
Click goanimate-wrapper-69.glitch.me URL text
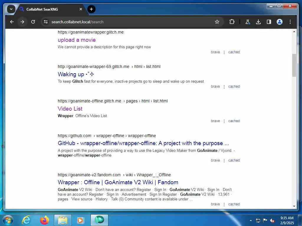click(x=93, y=67)
